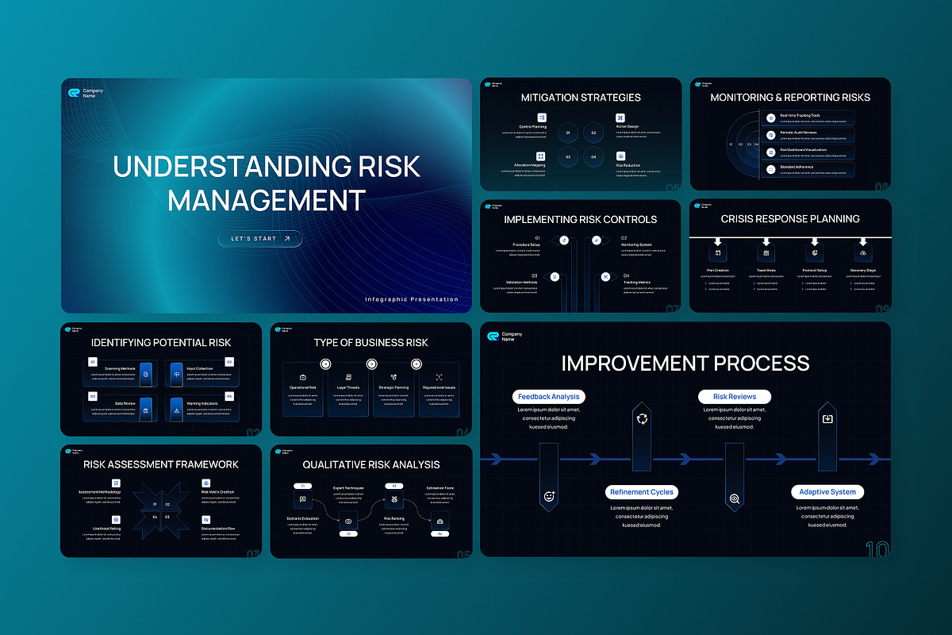
Task: Click the Documentation Flow icon
Action: [x=206, y=519]
